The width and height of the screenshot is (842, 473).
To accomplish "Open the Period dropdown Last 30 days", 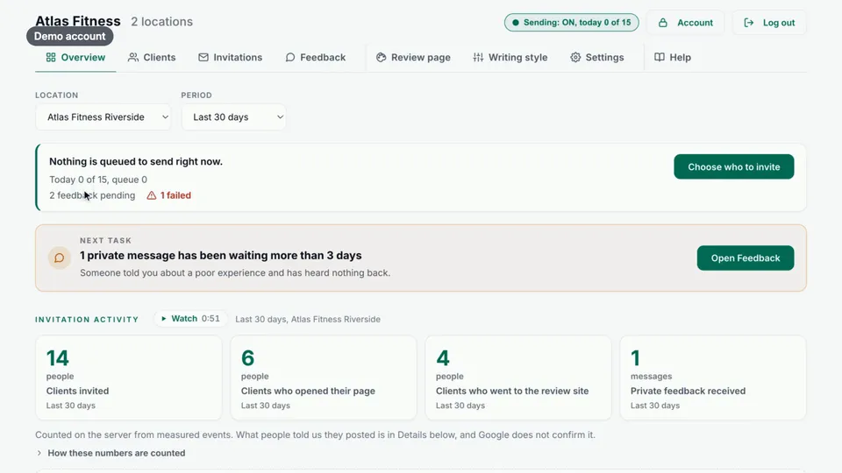I will [x=233, y=116].
